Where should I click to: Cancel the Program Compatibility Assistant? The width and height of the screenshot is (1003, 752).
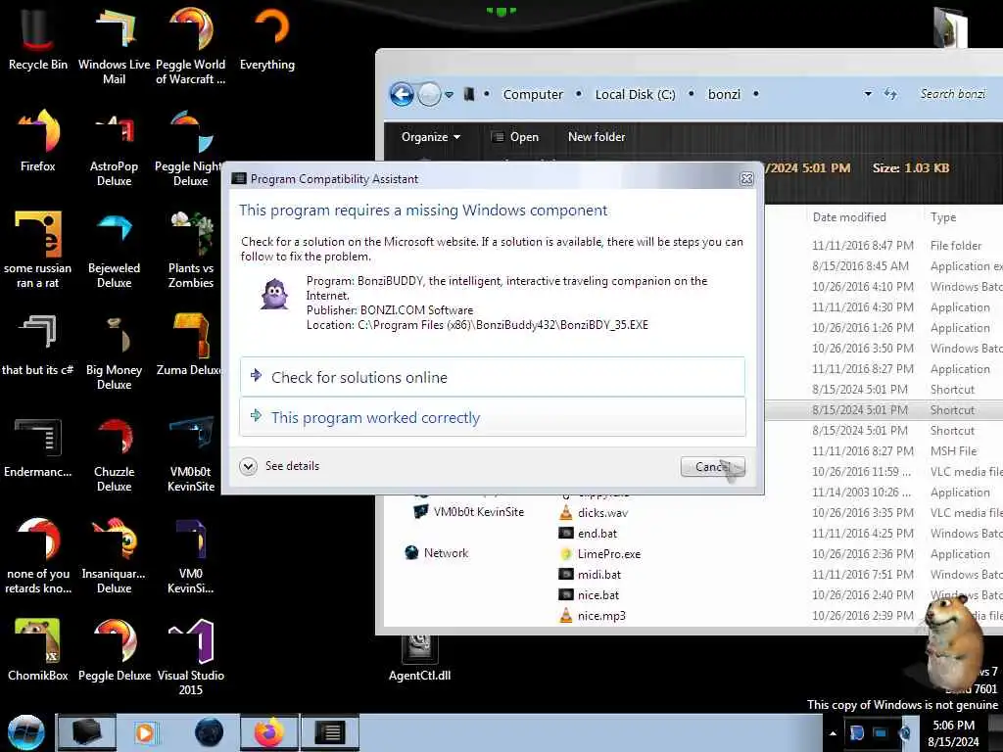(713, 467)
